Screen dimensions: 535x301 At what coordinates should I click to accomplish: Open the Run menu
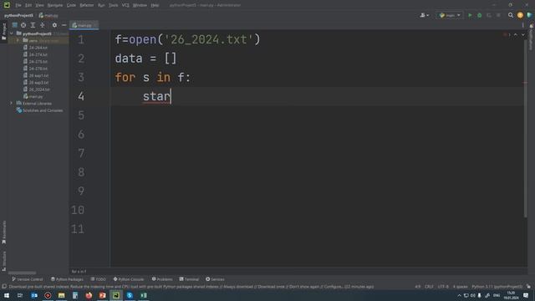101,5
